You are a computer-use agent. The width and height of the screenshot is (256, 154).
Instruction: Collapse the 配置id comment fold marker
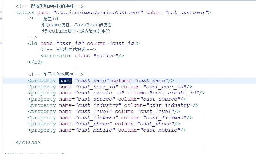1,19
